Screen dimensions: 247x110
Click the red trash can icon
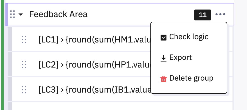coord(164,79)
